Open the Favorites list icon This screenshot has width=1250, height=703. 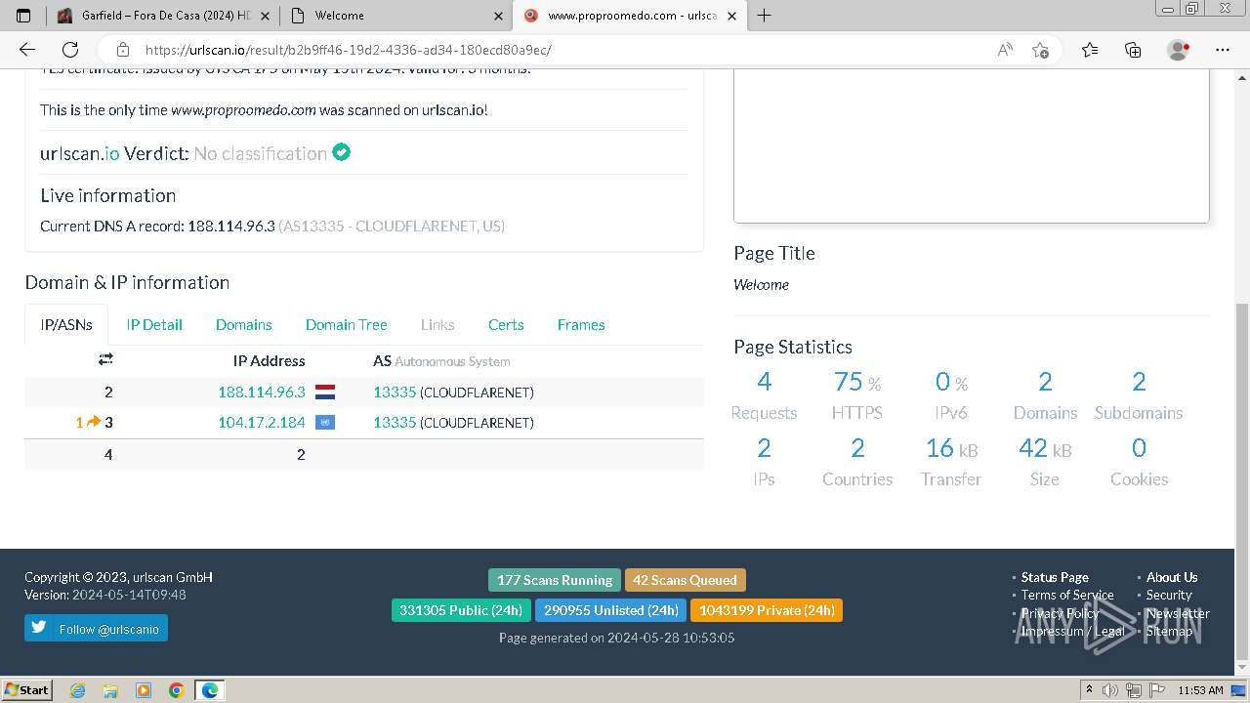click(x=1090, y=50)
